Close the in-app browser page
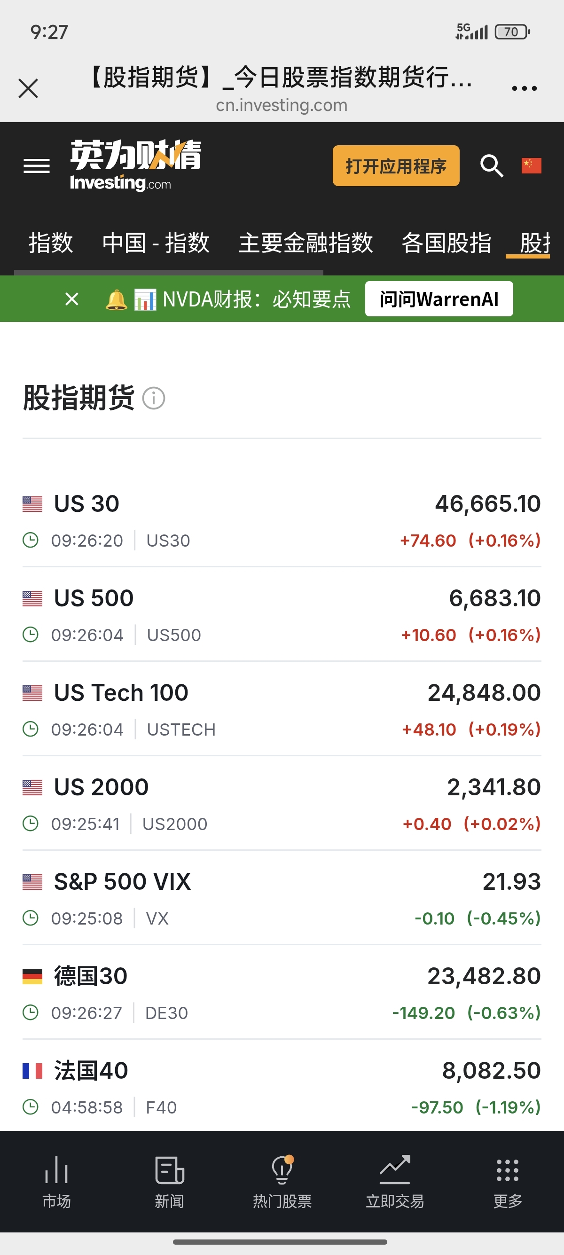 point(28,89)
